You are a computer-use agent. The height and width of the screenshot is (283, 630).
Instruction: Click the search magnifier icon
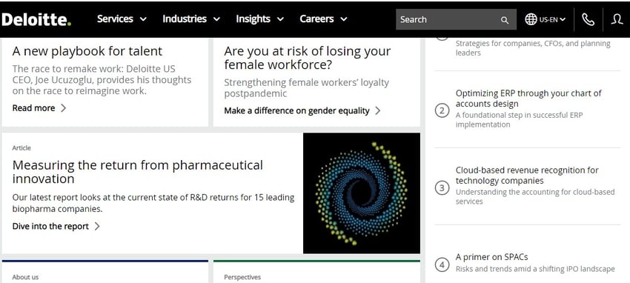505,20
